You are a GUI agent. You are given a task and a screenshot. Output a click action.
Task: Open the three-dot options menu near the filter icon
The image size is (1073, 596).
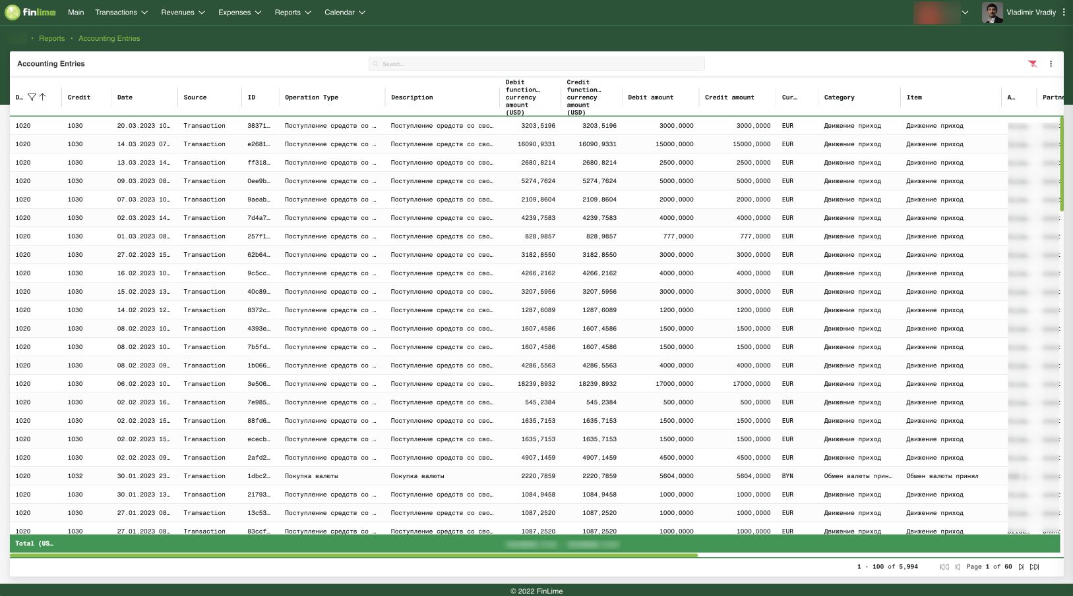[1051, 64]
